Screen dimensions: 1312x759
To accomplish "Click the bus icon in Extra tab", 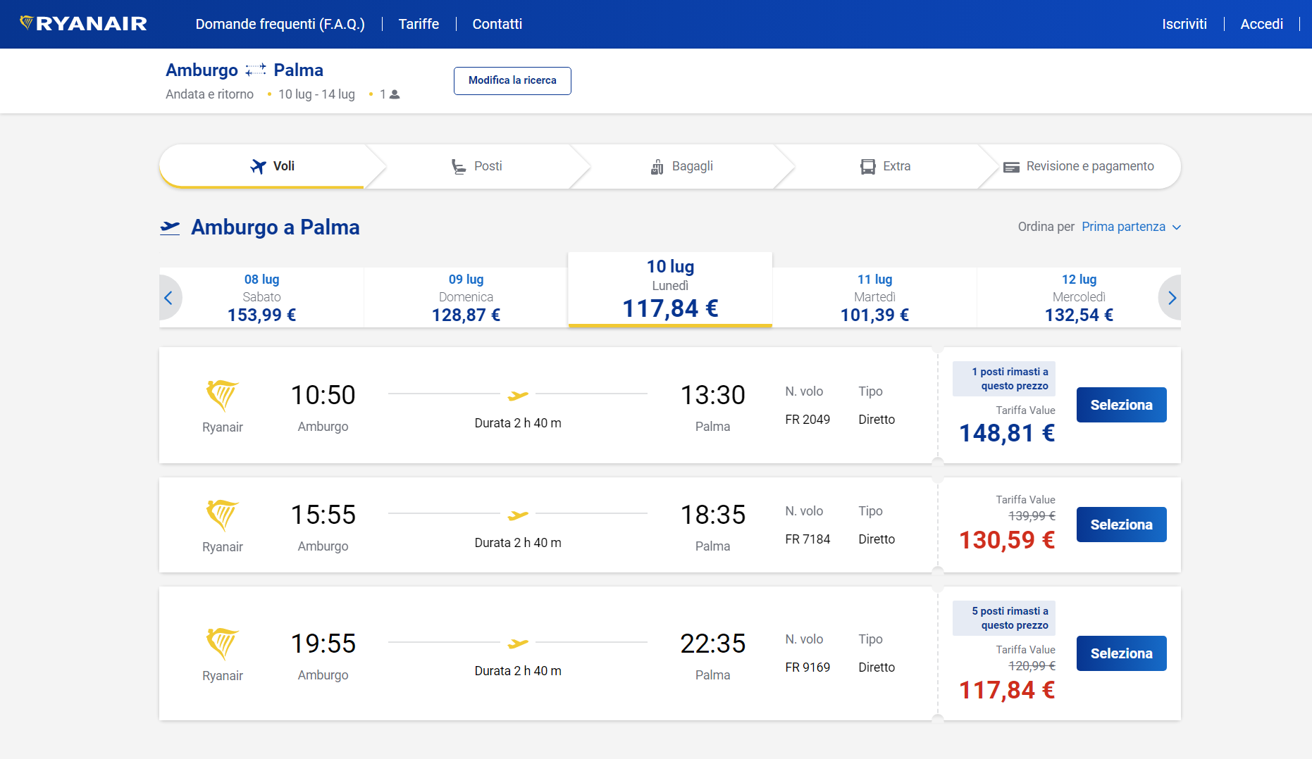I will coord(867,167).
